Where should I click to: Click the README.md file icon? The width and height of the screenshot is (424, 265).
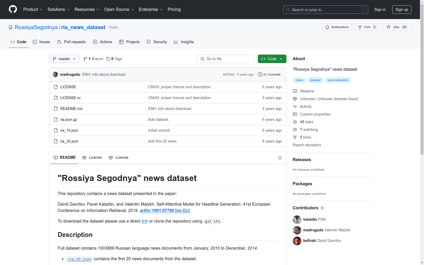tap(56, 109)
